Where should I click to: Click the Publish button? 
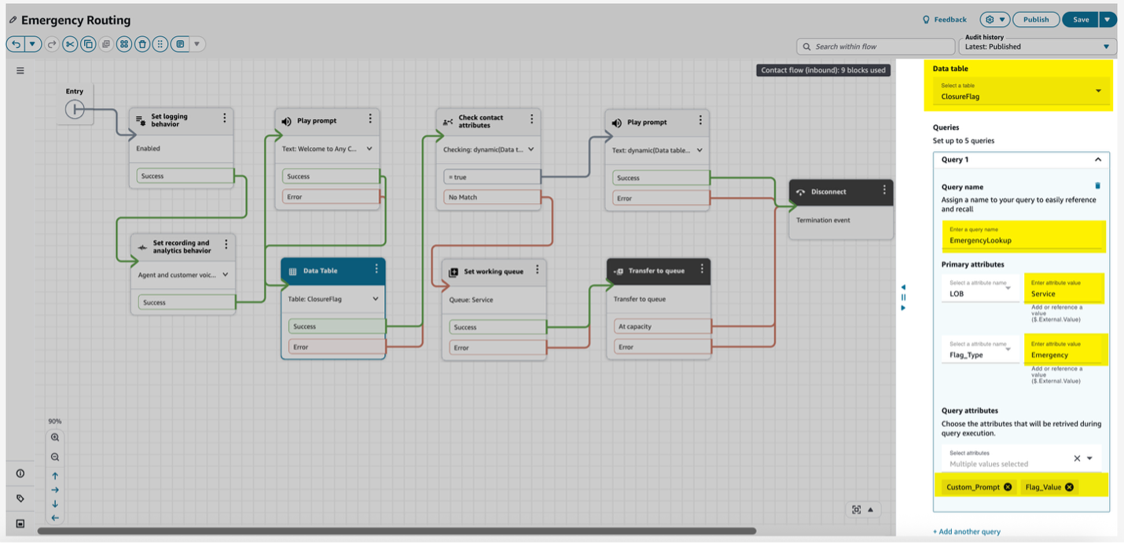1035,20
